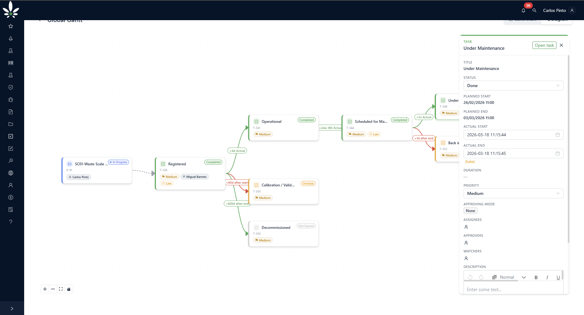Close the Under Maintenance task panel

point(561,45)
